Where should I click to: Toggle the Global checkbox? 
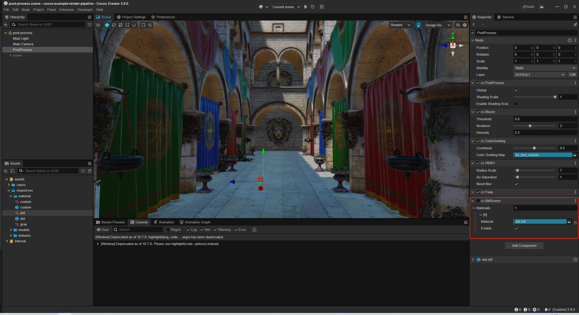516,90
